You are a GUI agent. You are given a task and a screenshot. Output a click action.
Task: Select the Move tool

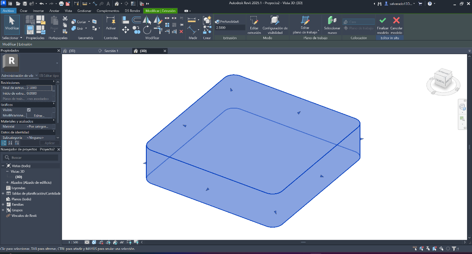(126, 30)
